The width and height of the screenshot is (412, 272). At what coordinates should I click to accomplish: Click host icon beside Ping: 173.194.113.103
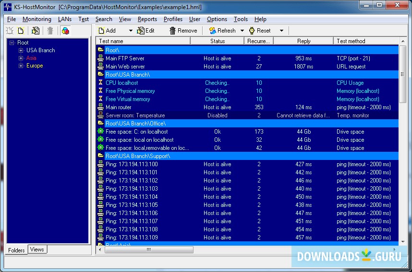[100, 188]
